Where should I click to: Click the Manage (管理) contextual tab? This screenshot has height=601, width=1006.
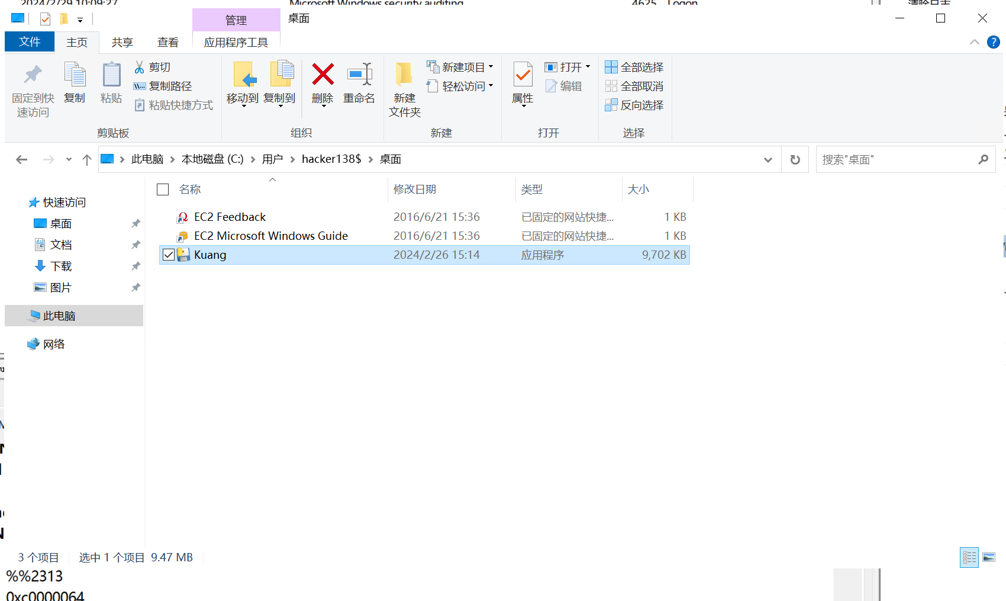coord(236,20)
